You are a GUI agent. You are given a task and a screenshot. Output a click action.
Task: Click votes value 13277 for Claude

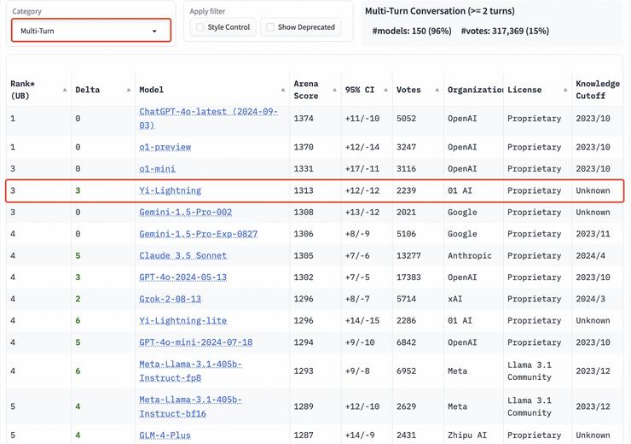408,256
